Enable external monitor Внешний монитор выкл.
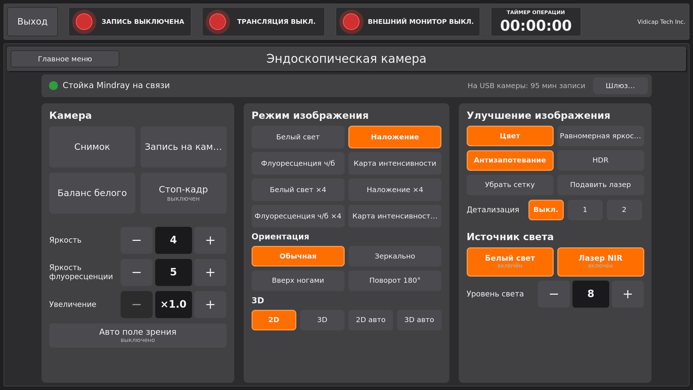 (408, 22)
